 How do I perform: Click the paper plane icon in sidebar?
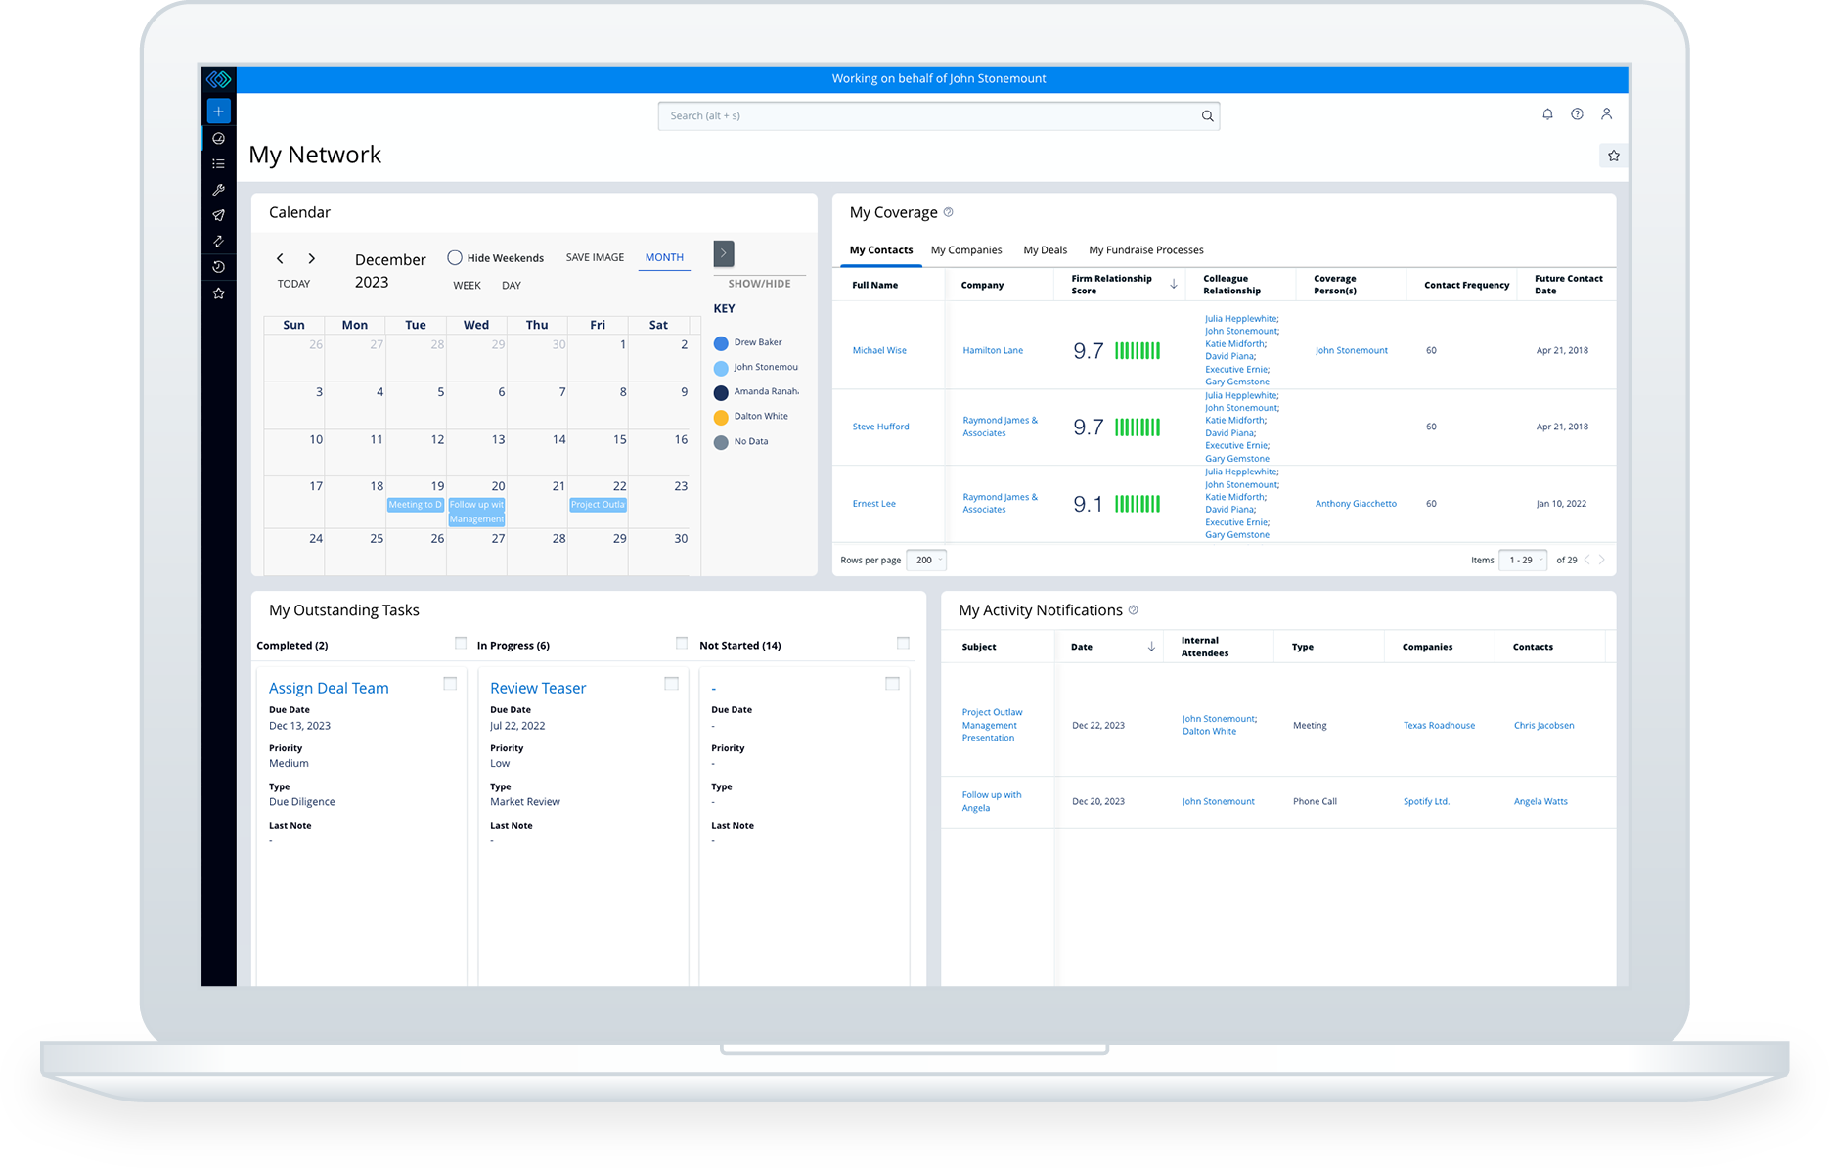[218, 215]
